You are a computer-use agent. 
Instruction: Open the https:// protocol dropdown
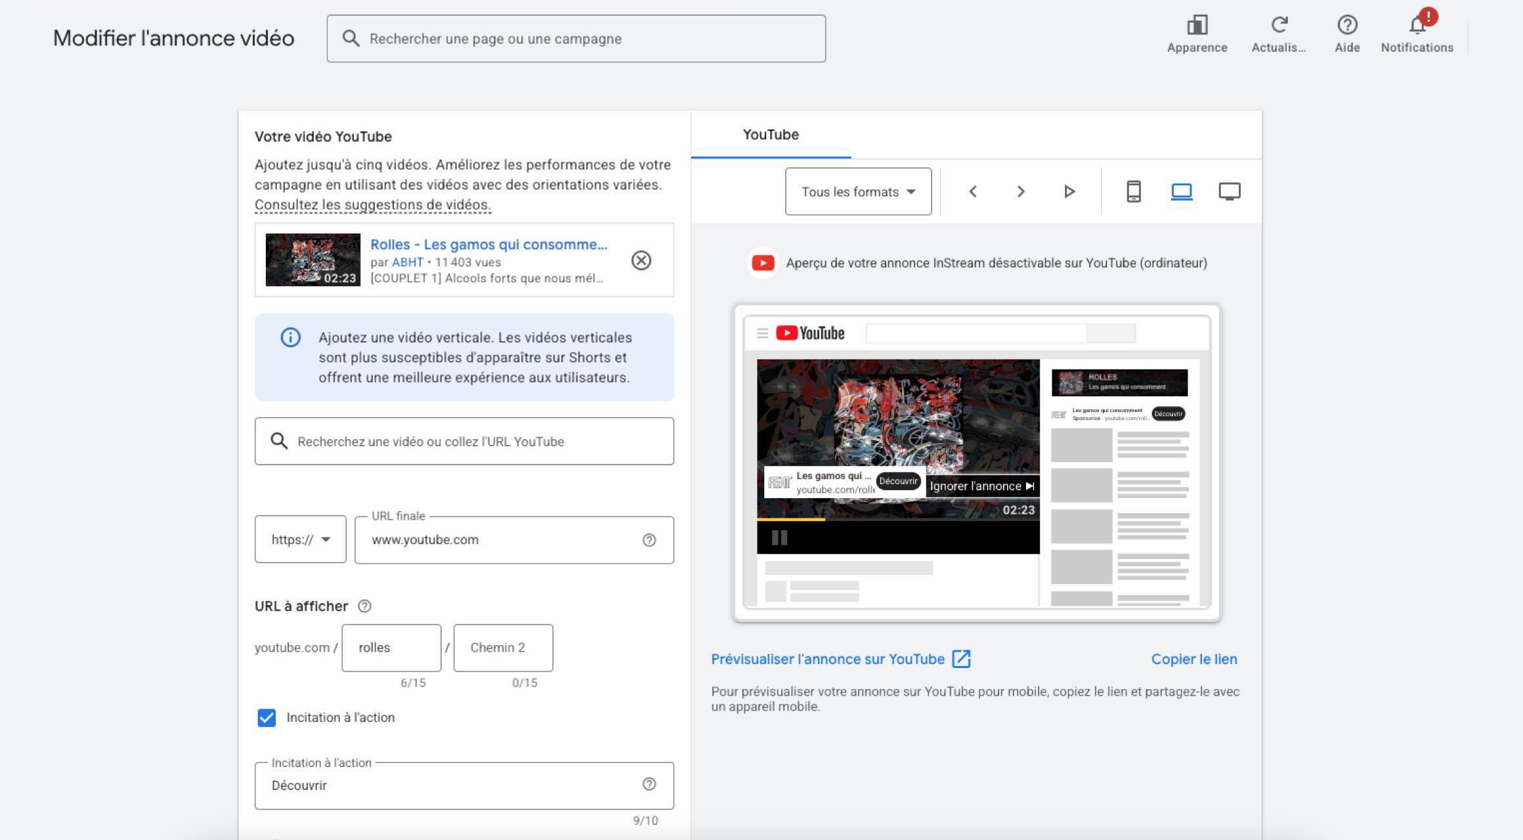[299, 539]
